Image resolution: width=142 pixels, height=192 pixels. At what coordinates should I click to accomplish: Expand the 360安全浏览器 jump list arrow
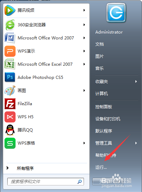84,25
